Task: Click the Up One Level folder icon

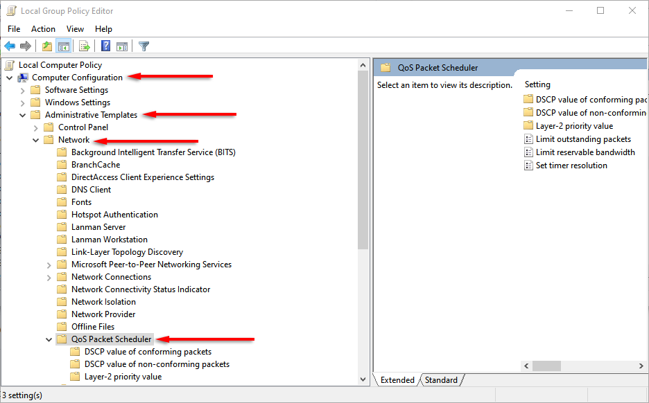Action: 46,46
